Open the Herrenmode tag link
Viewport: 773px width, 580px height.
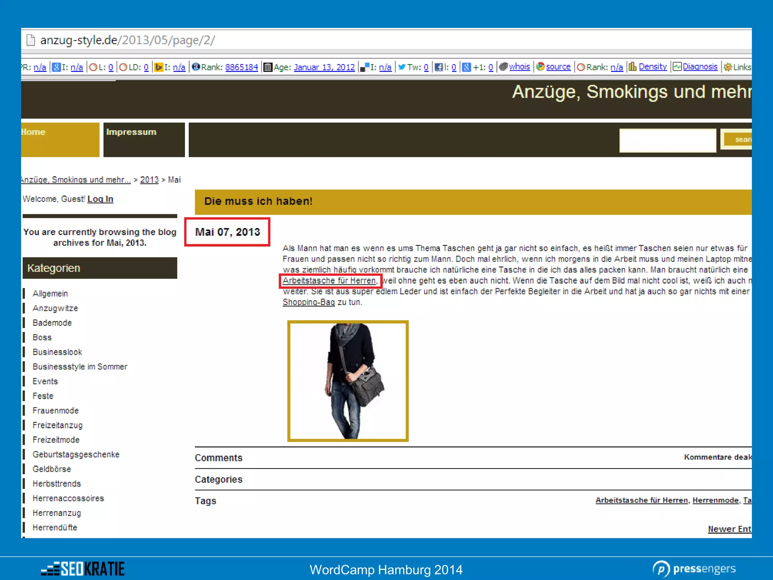pos(715,500)
